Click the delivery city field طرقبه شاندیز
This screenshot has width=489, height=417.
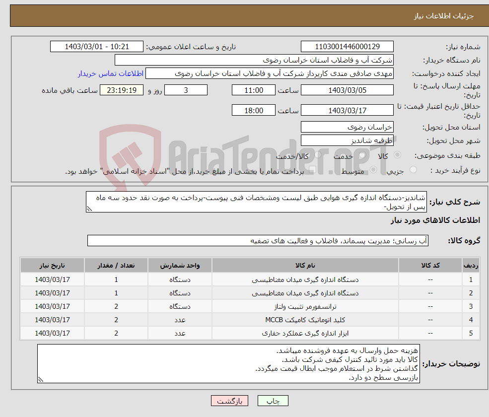pyautogui.click(x=347, y=140)
